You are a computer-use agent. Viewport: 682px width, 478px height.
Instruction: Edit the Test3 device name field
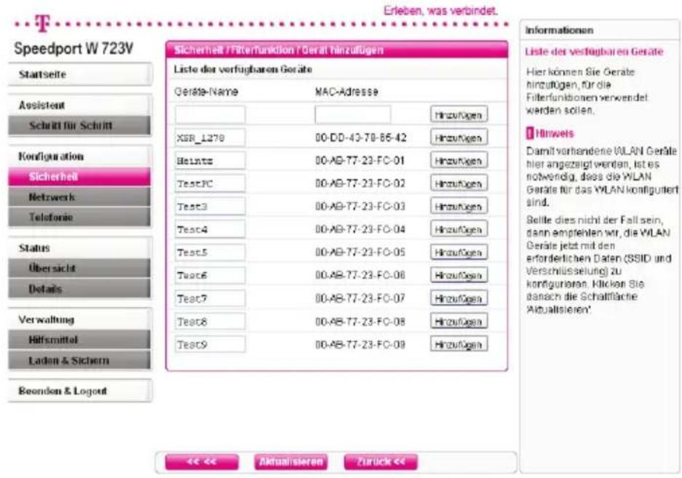coord(210,207)
